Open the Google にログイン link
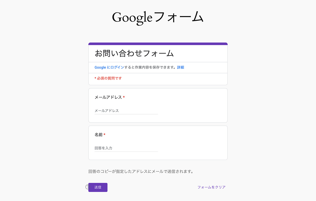Viewport: 316px width, 201px height. (x=109, y=67)
